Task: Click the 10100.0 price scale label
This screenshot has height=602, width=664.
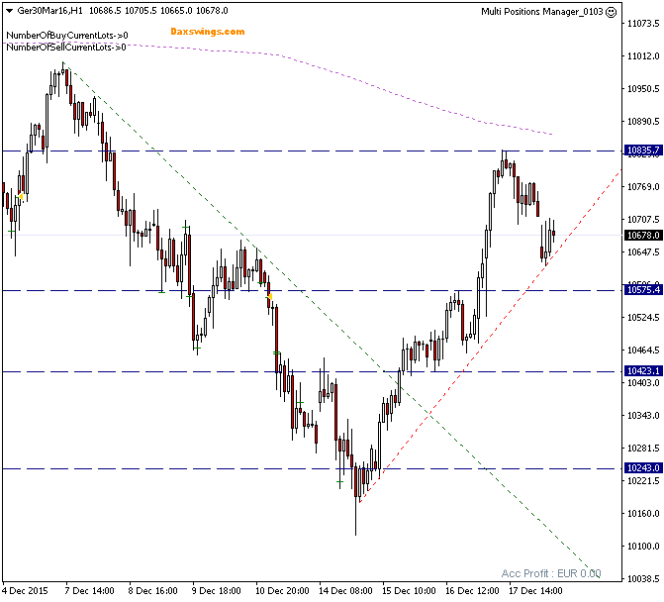Action: pos(643,547)
